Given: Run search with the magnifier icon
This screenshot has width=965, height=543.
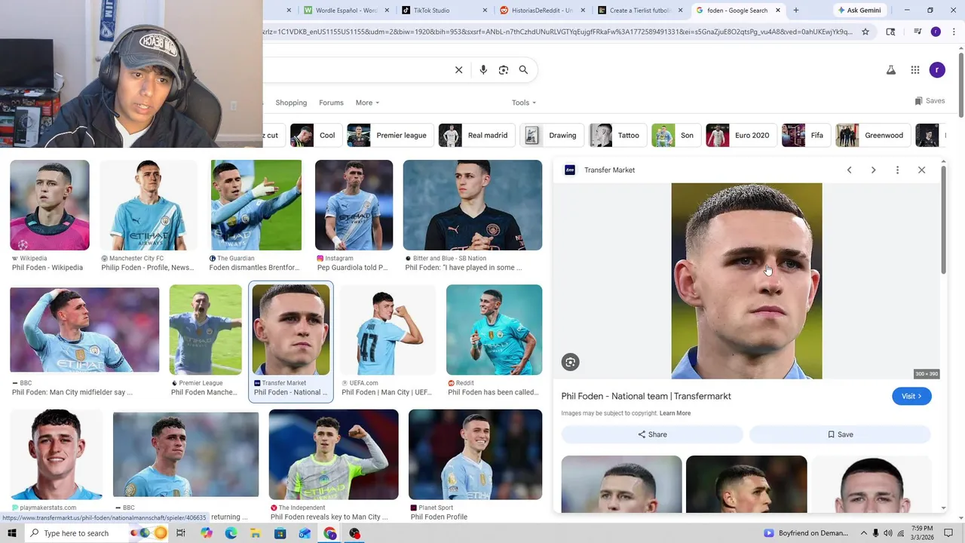Looking at the screenshot, I should coord(523,70).
